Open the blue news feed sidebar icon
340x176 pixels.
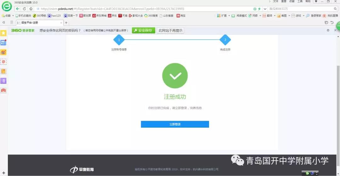[x=3, y=43]
